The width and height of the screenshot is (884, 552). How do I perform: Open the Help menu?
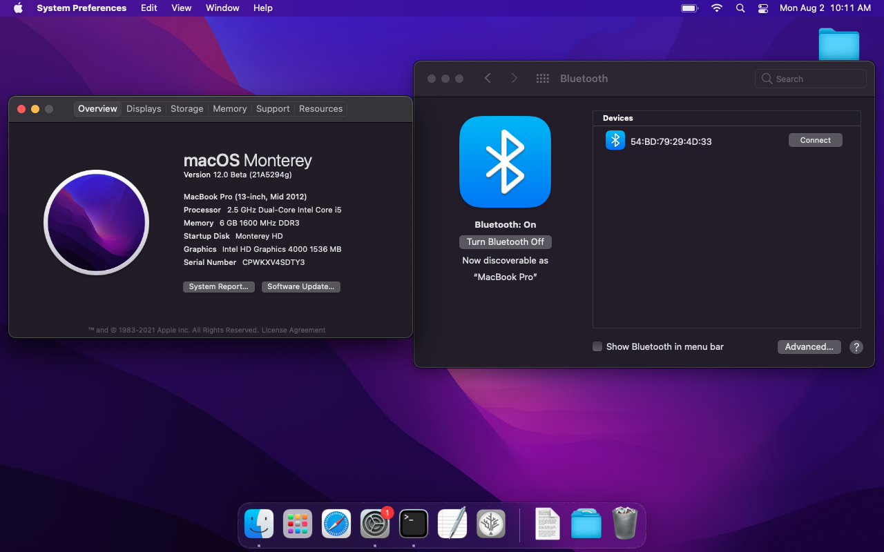click(263, 8)
